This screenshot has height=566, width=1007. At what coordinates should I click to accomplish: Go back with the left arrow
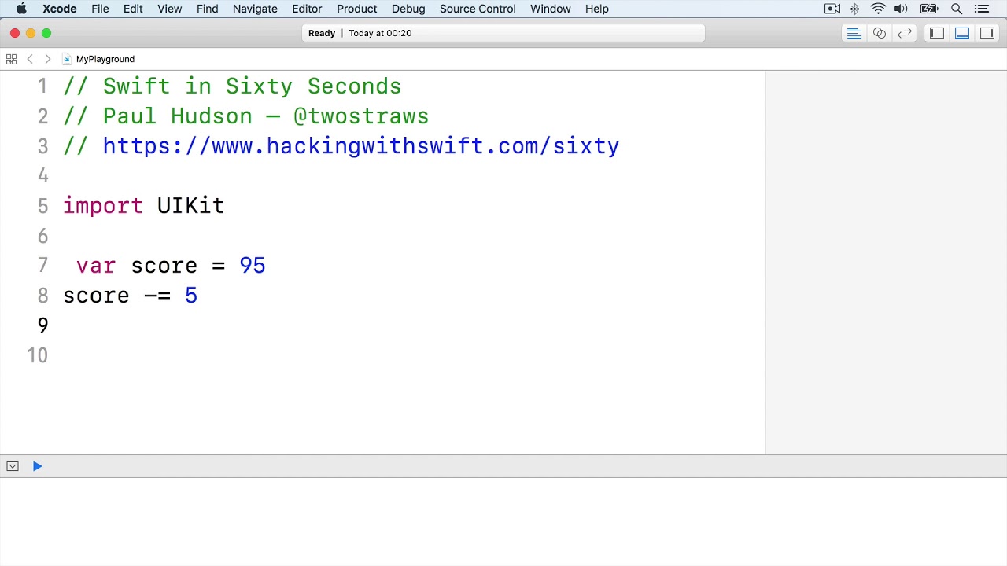click(x=30, y=59)
